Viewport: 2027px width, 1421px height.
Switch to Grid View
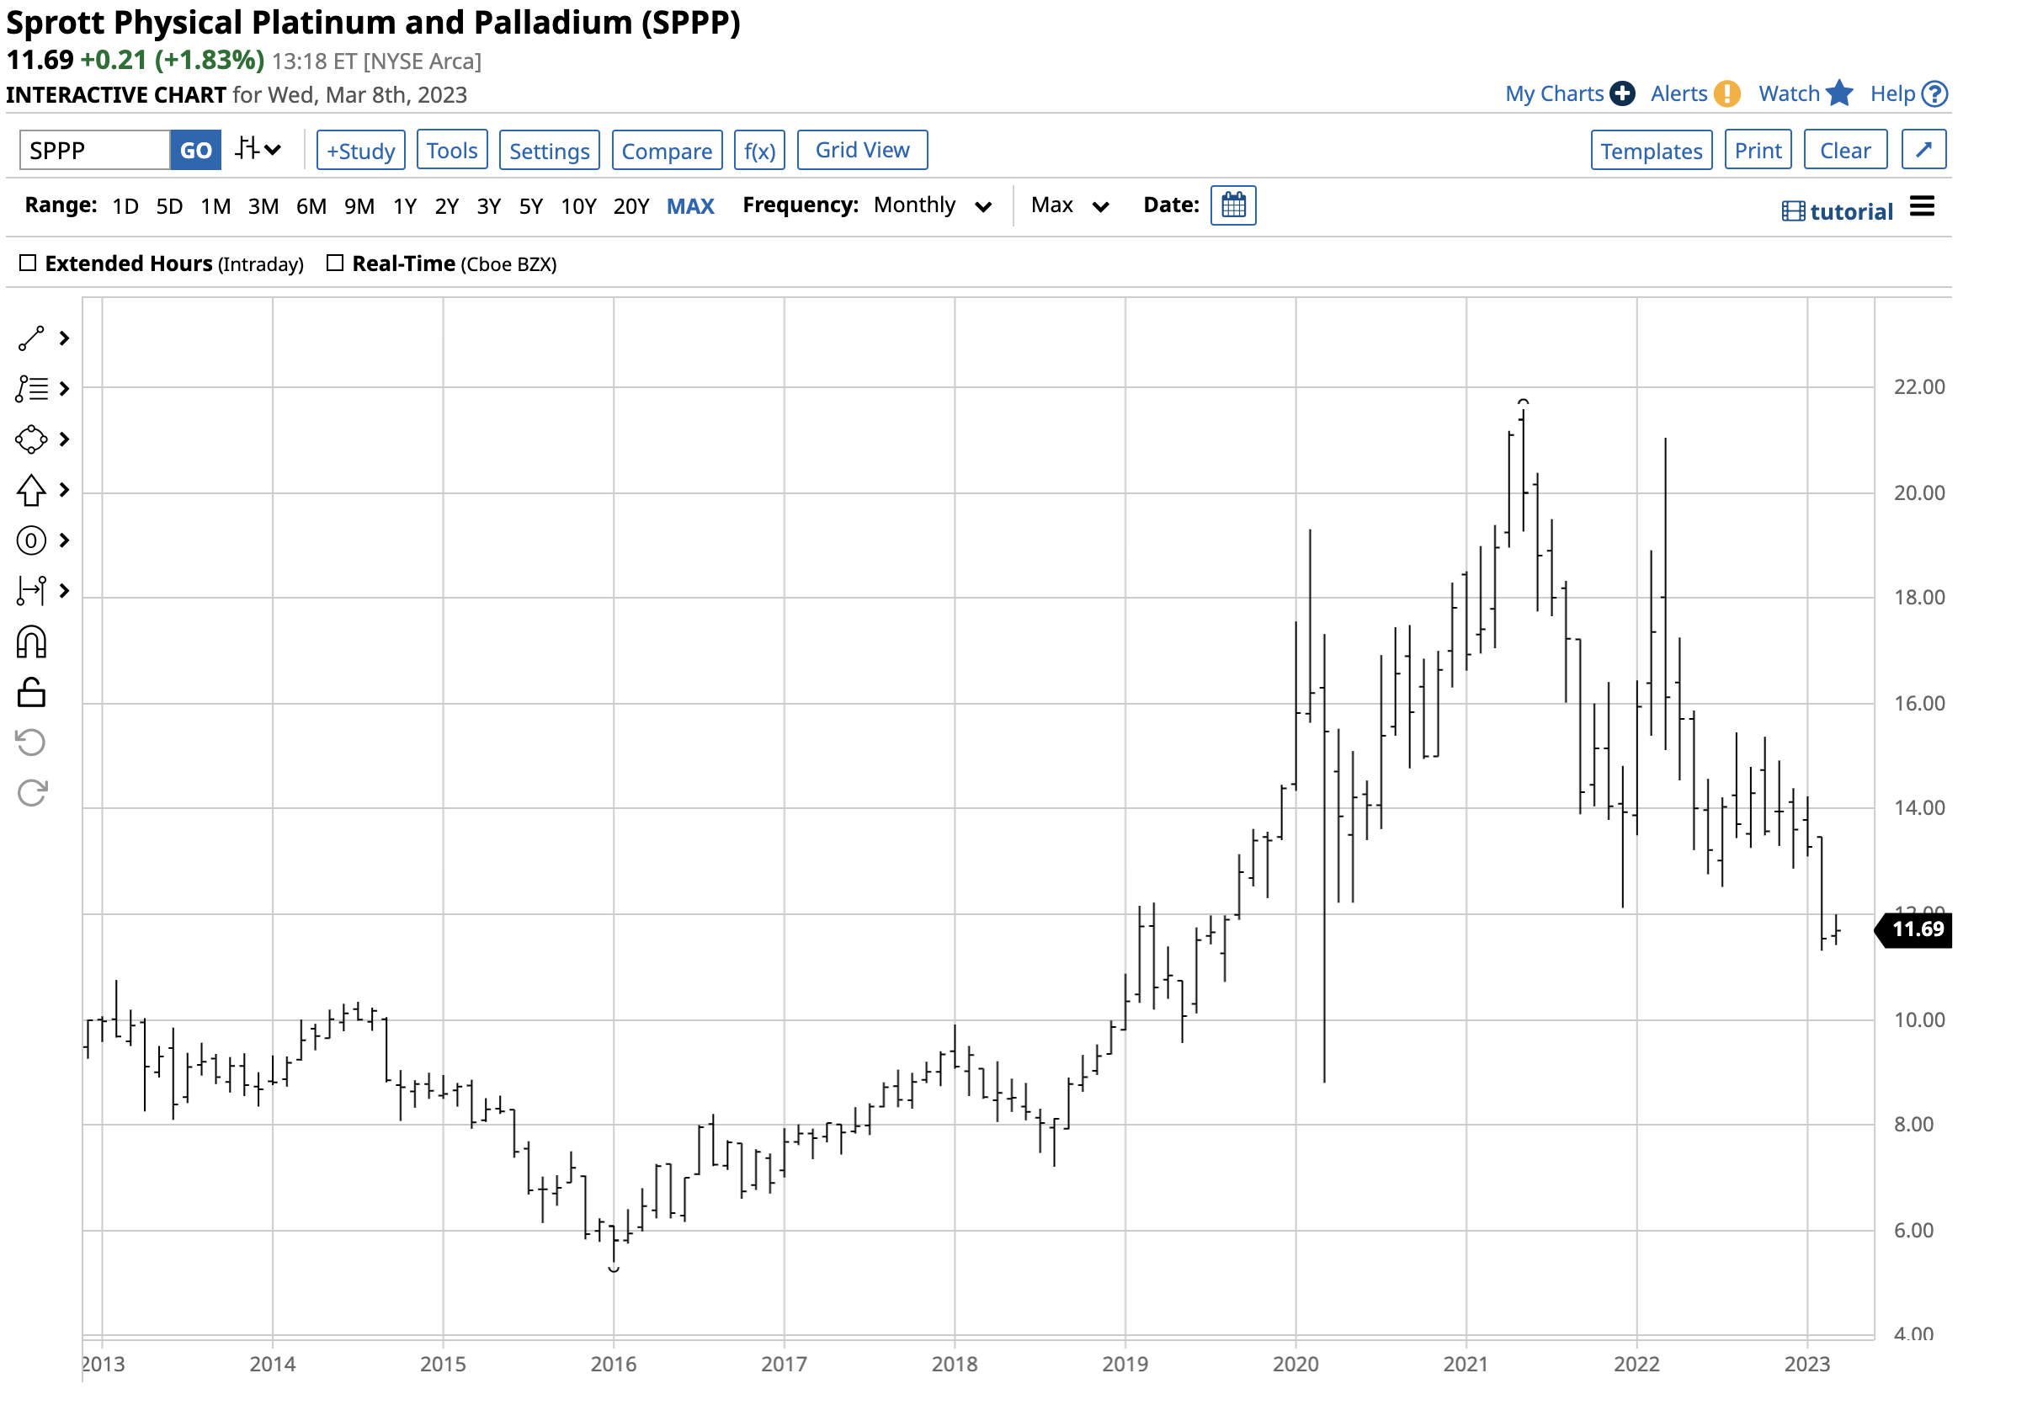tap(863, 150)
